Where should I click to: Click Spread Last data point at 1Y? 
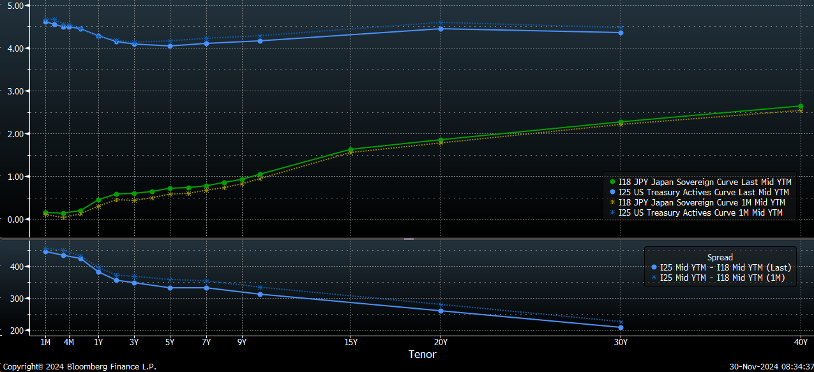98,272
